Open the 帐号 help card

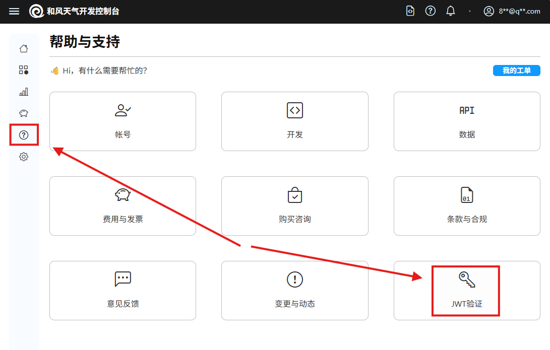(x=123, y=121)
